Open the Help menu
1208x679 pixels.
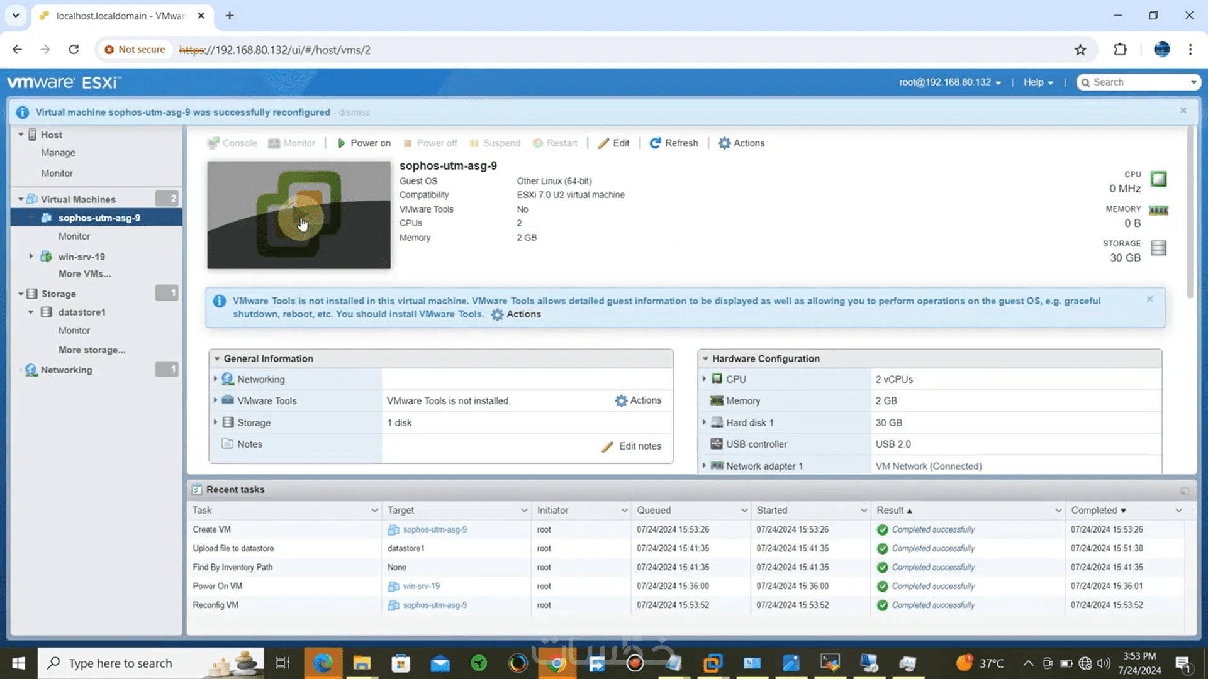pos(1037,82)
